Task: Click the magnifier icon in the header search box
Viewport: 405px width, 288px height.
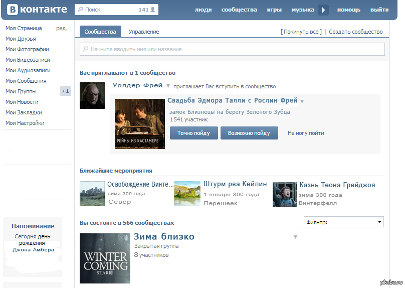Action: pos(81,10)
